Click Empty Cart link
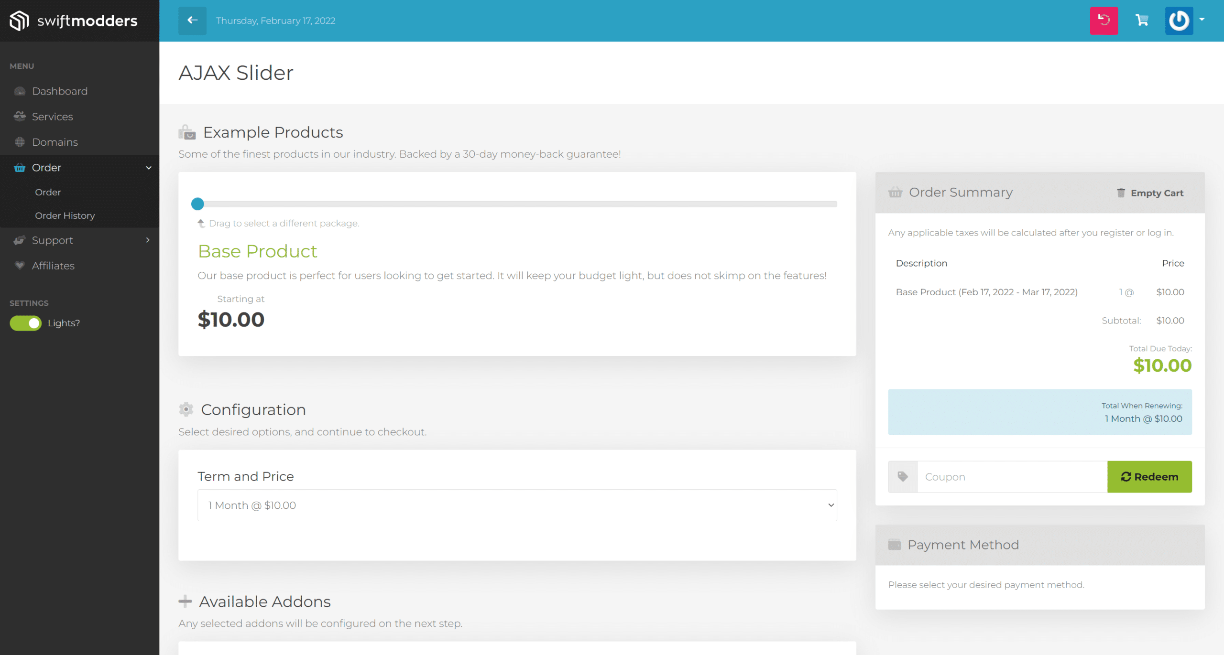 point(1150,193)
